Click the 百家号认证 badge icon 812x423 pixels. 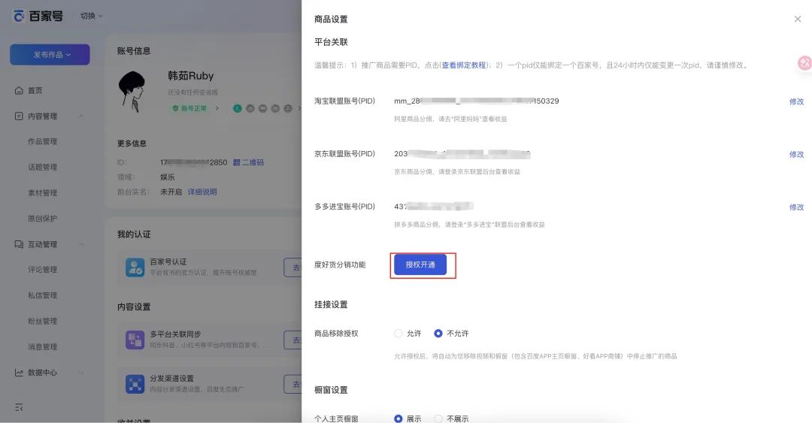click(135, 267)
